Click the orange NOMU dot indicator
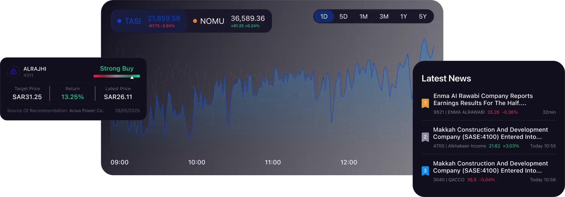The image size is (565, 197). [x=195, y=21]
